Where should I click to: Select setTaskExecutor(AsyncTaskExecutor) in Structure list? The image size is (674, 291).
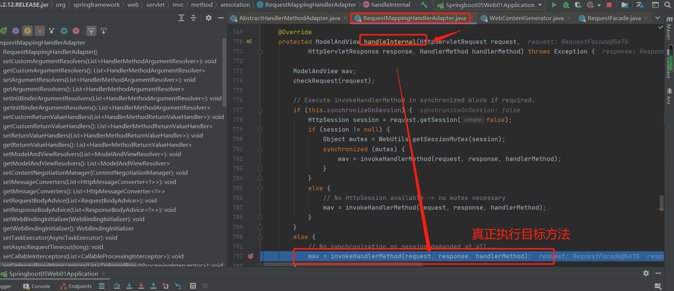pos(60,238)
